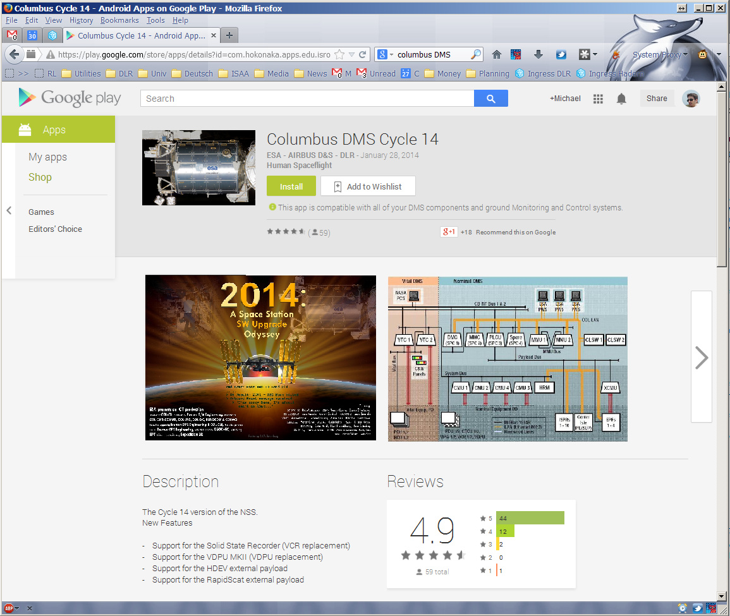
Task: Open pinned Gmail tab
Action: pyautogui.click(x=12, y=35)
